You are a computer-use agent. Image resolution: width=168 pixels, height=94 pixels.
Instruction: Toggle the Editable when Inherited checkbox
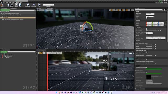pyautogui.click(x=147, y=18)
